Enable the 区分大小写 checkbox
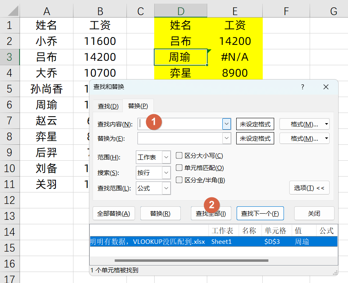 pyautogui.click(x=179, y=155)
